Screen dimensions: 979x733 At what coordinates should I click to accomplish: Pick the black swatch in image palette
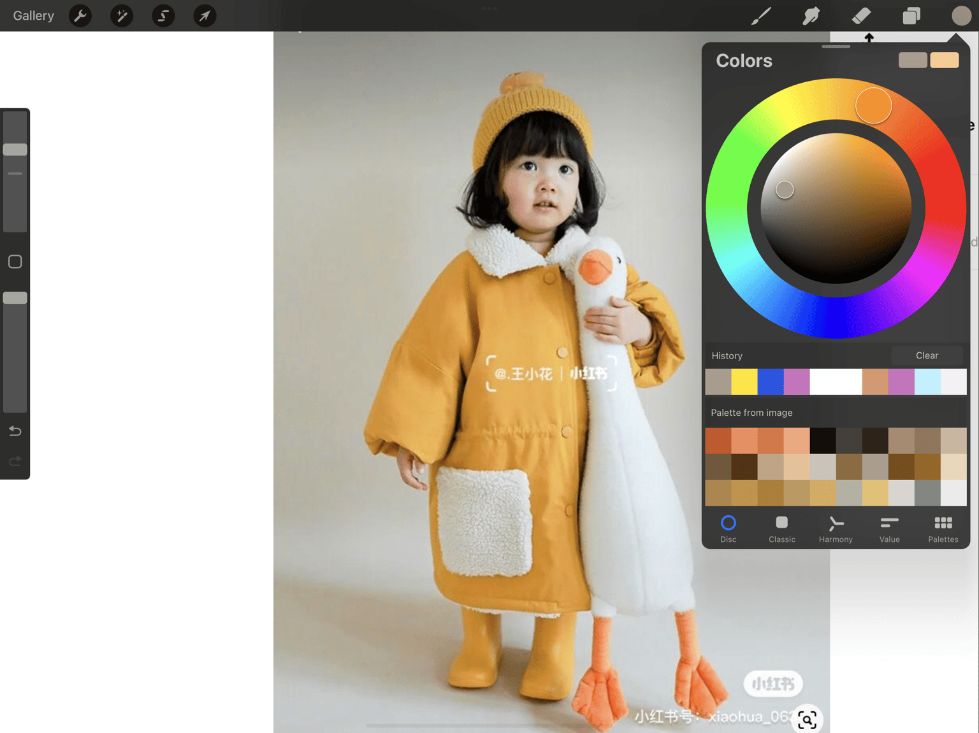pos(823,441)
